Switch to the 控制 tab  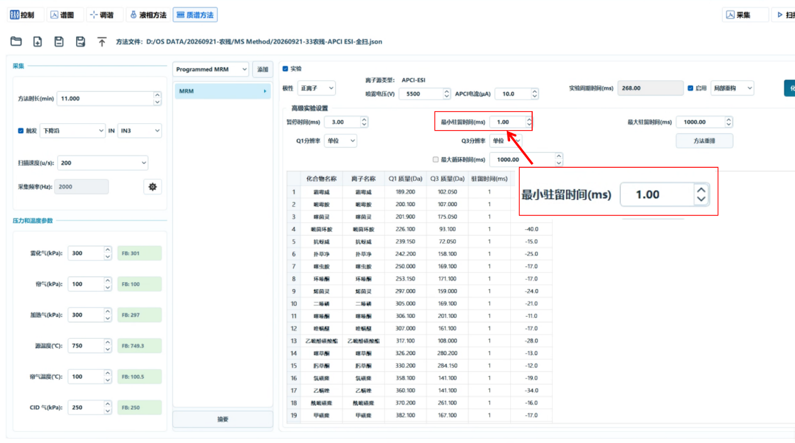coord(26,15)
